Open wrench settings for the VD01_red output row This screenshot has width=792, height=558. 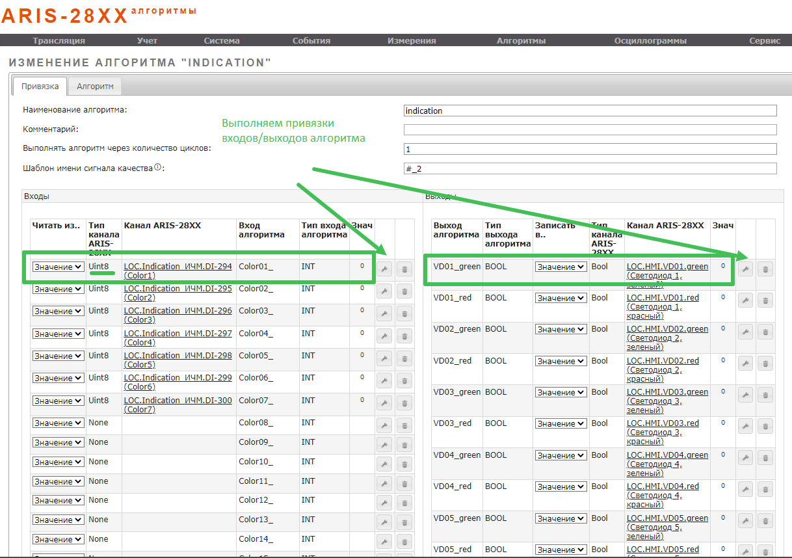click(x=745, y=300)
